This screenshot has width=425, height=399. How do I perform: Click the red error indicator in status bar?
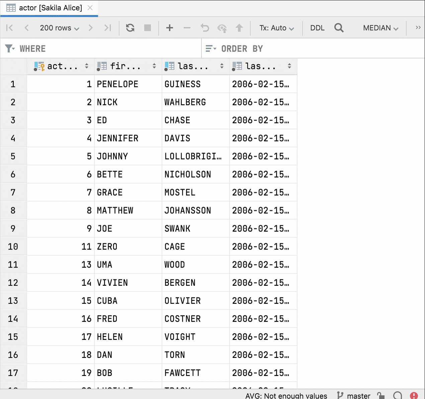(414, 396)
